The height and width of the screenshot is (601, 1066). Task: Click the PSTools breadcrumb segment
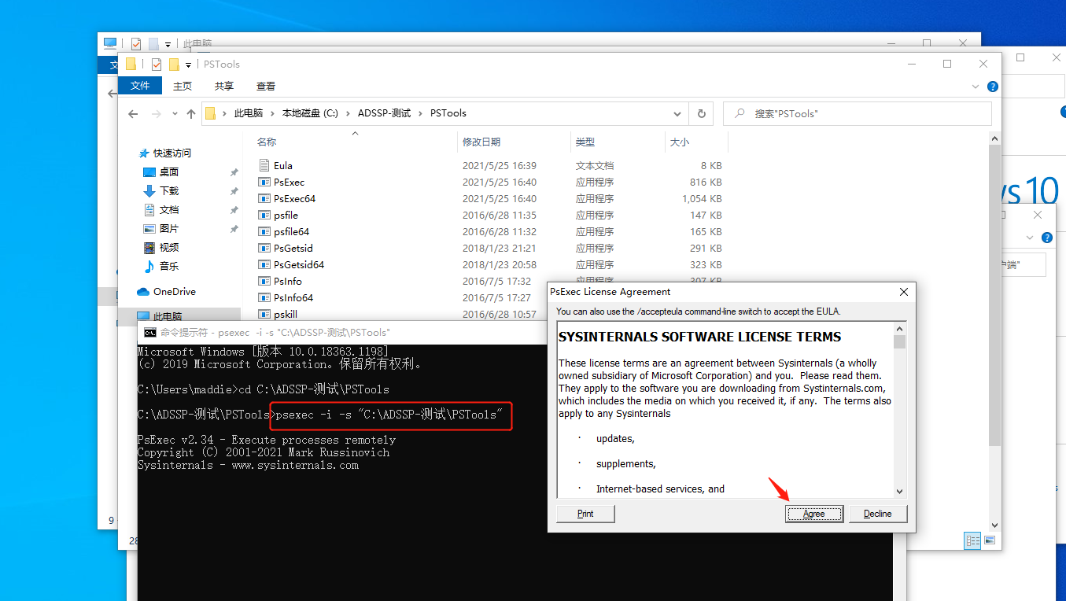click(448, 113)
